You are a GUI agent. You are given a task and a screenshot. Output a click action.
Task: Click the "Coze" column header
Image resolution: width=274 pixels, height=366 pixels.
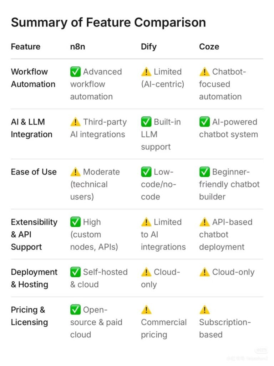(x=209, y=46)
